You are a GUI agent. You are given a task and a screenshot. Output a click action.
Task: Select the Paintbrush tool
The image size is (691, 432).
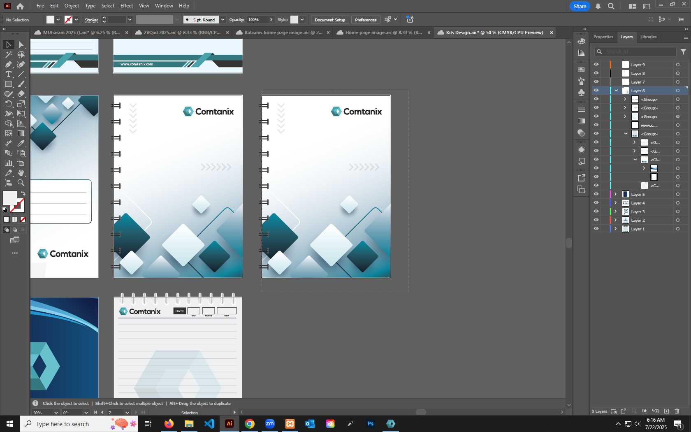21,84
